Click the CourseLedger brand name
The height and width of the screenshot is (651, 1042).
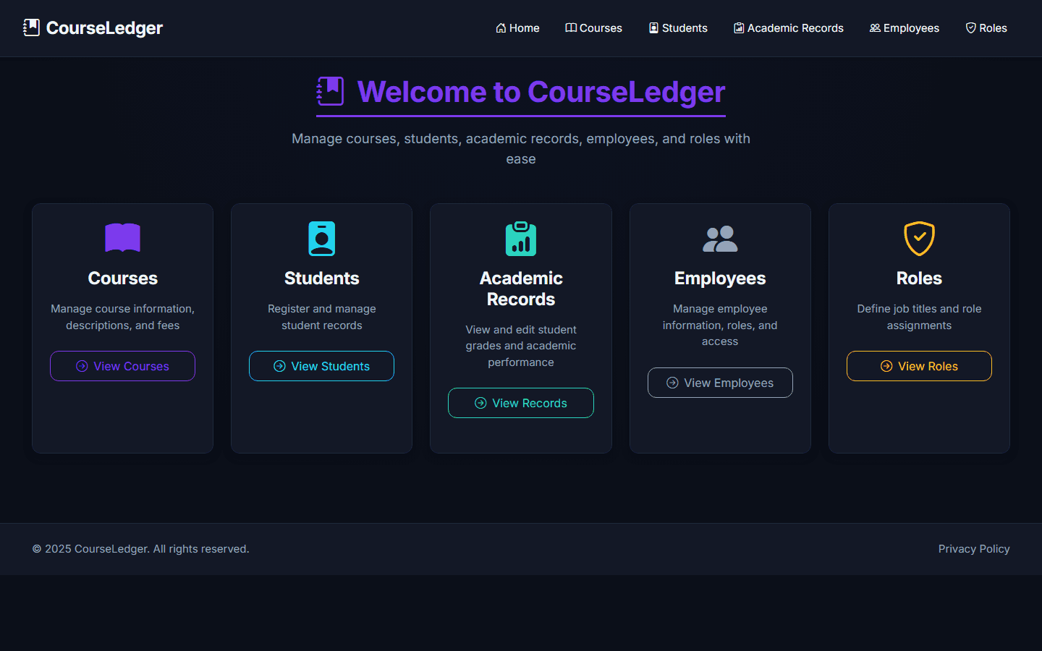[x=104, y=27]
